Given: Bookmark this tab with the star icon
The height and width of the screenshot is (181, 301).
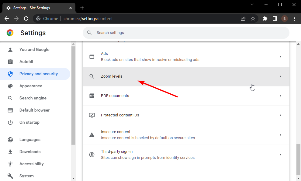Looking at the screenshot, I should (253, 18).
